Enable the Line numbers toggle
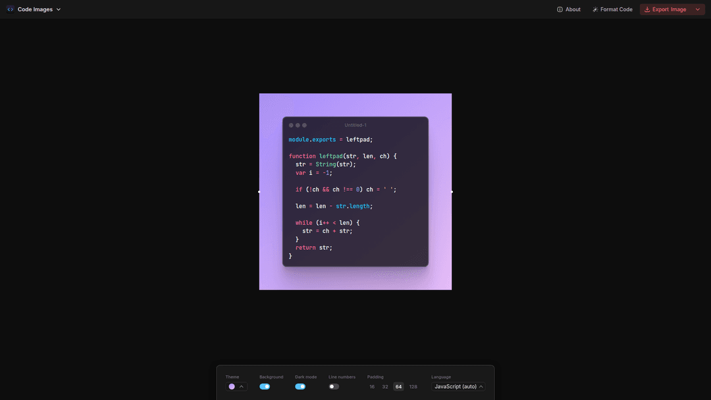The width and height of the screenshot is (711, 400). tap(334, 387)
